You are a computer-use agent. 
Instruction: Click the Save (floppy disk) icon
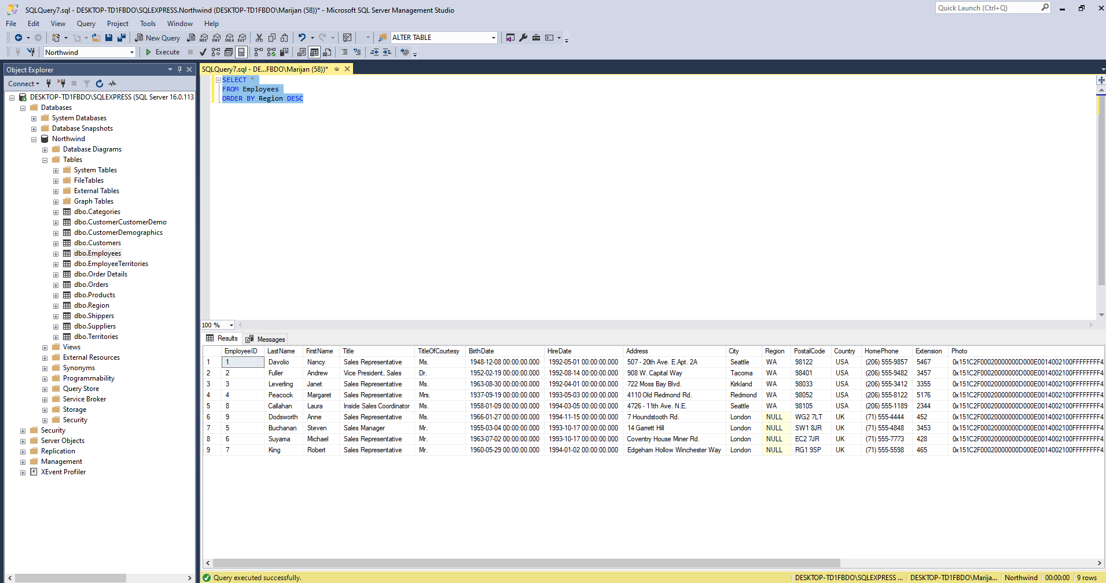pyautogui.click(x=109, y=38)
